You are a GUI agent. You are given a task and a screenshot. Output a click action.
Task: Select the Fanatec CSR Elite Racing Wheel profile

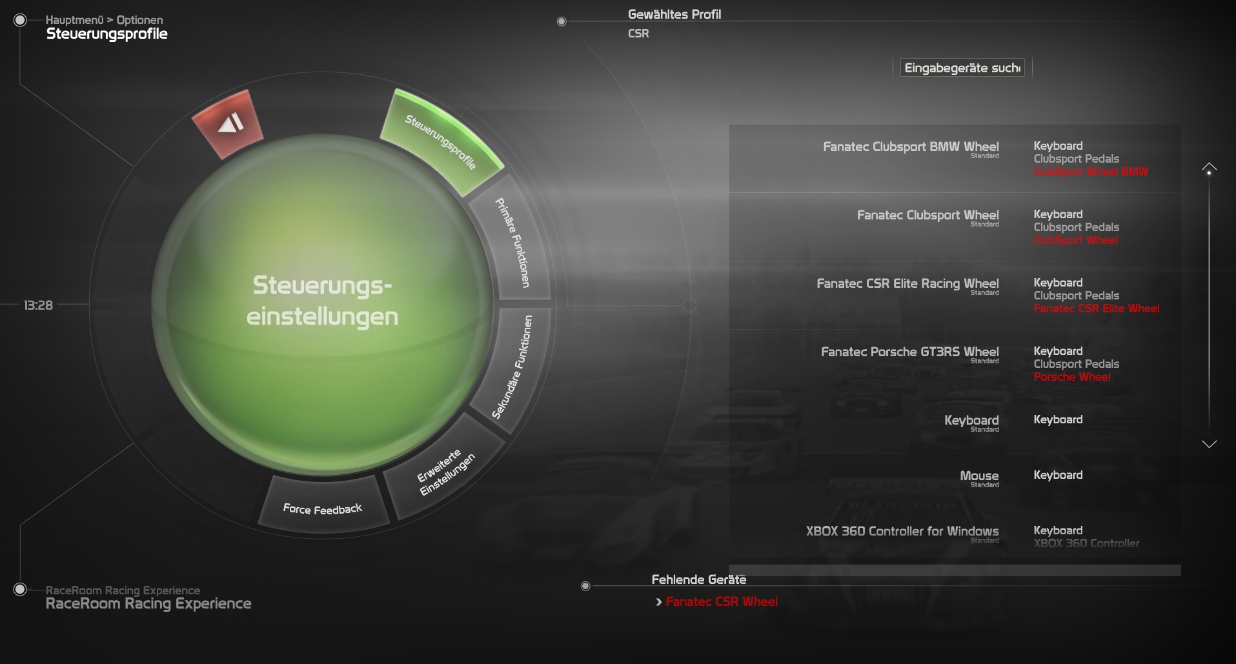click(955, 296)
